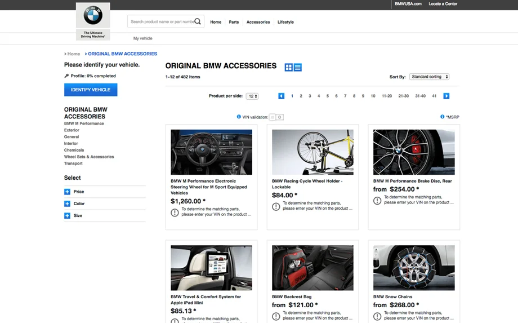Click VIN validation info icon
The width and height of the screenshot is (518, 323).
(x=239, y=117)
